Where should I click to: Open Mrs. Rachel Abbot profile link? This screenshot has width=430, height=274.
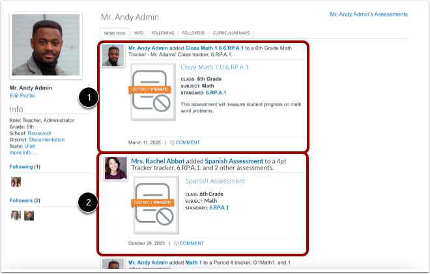point(158,161)
